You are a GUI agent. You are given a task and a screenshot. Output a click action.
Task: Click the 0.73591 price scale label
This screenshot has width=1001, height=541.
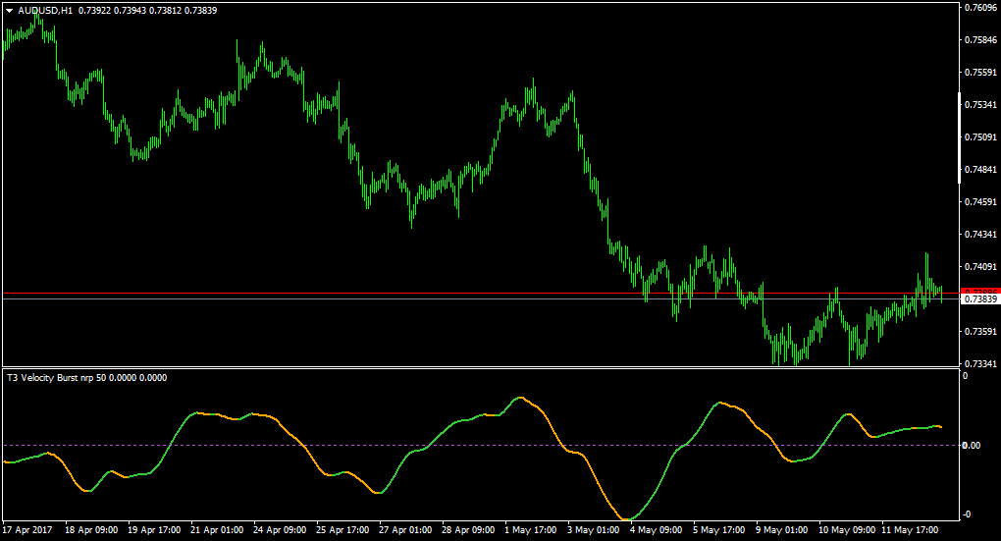[980, 332]
